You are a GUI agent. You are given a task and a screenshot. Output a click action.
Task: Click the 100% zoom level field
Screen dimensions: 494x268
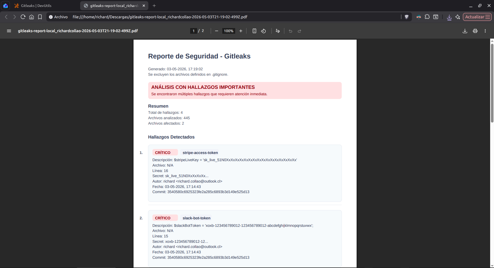click(228, 31)
